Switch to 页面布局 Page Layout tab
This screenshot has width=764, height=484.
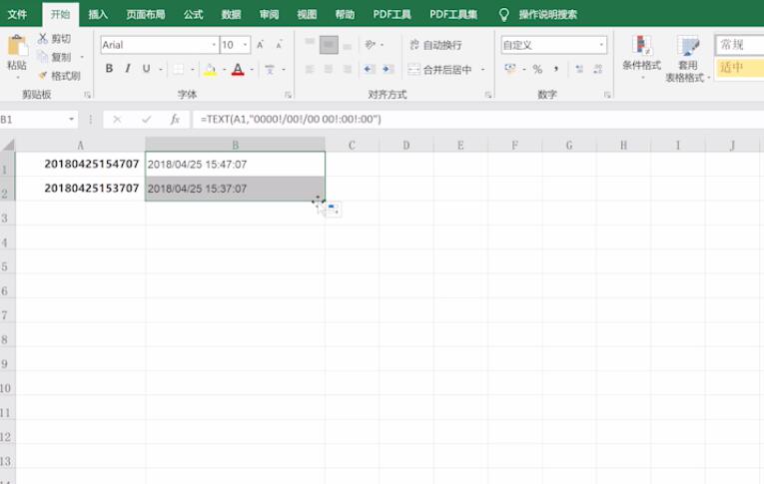(145, 14)
